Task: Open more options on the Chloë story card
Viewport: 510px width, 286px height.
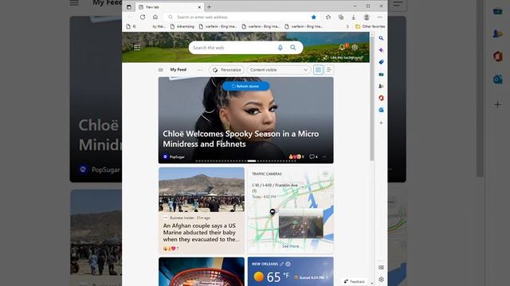Action: tap(324, 157)
